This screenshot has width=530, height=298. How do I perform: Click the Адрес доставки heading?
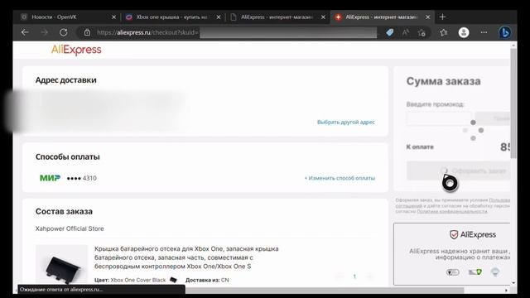66,80
